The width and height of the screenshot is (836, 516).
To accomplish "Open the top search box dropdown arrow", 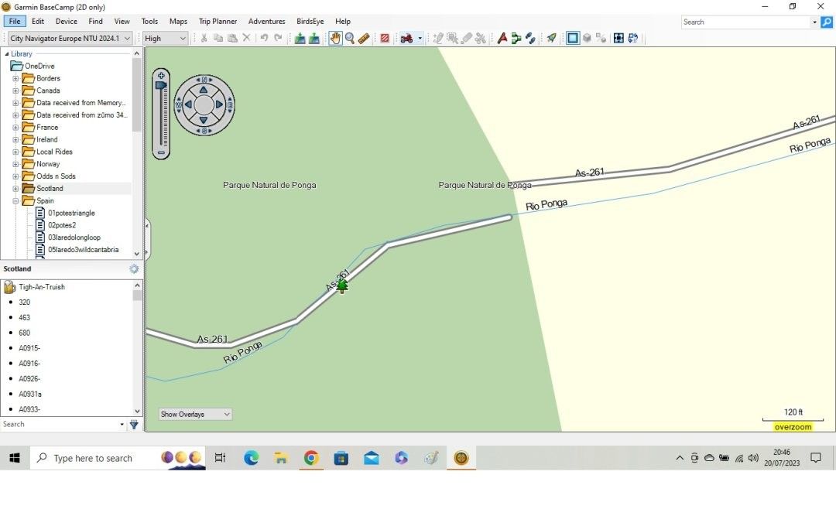I will tap(814, 22).
